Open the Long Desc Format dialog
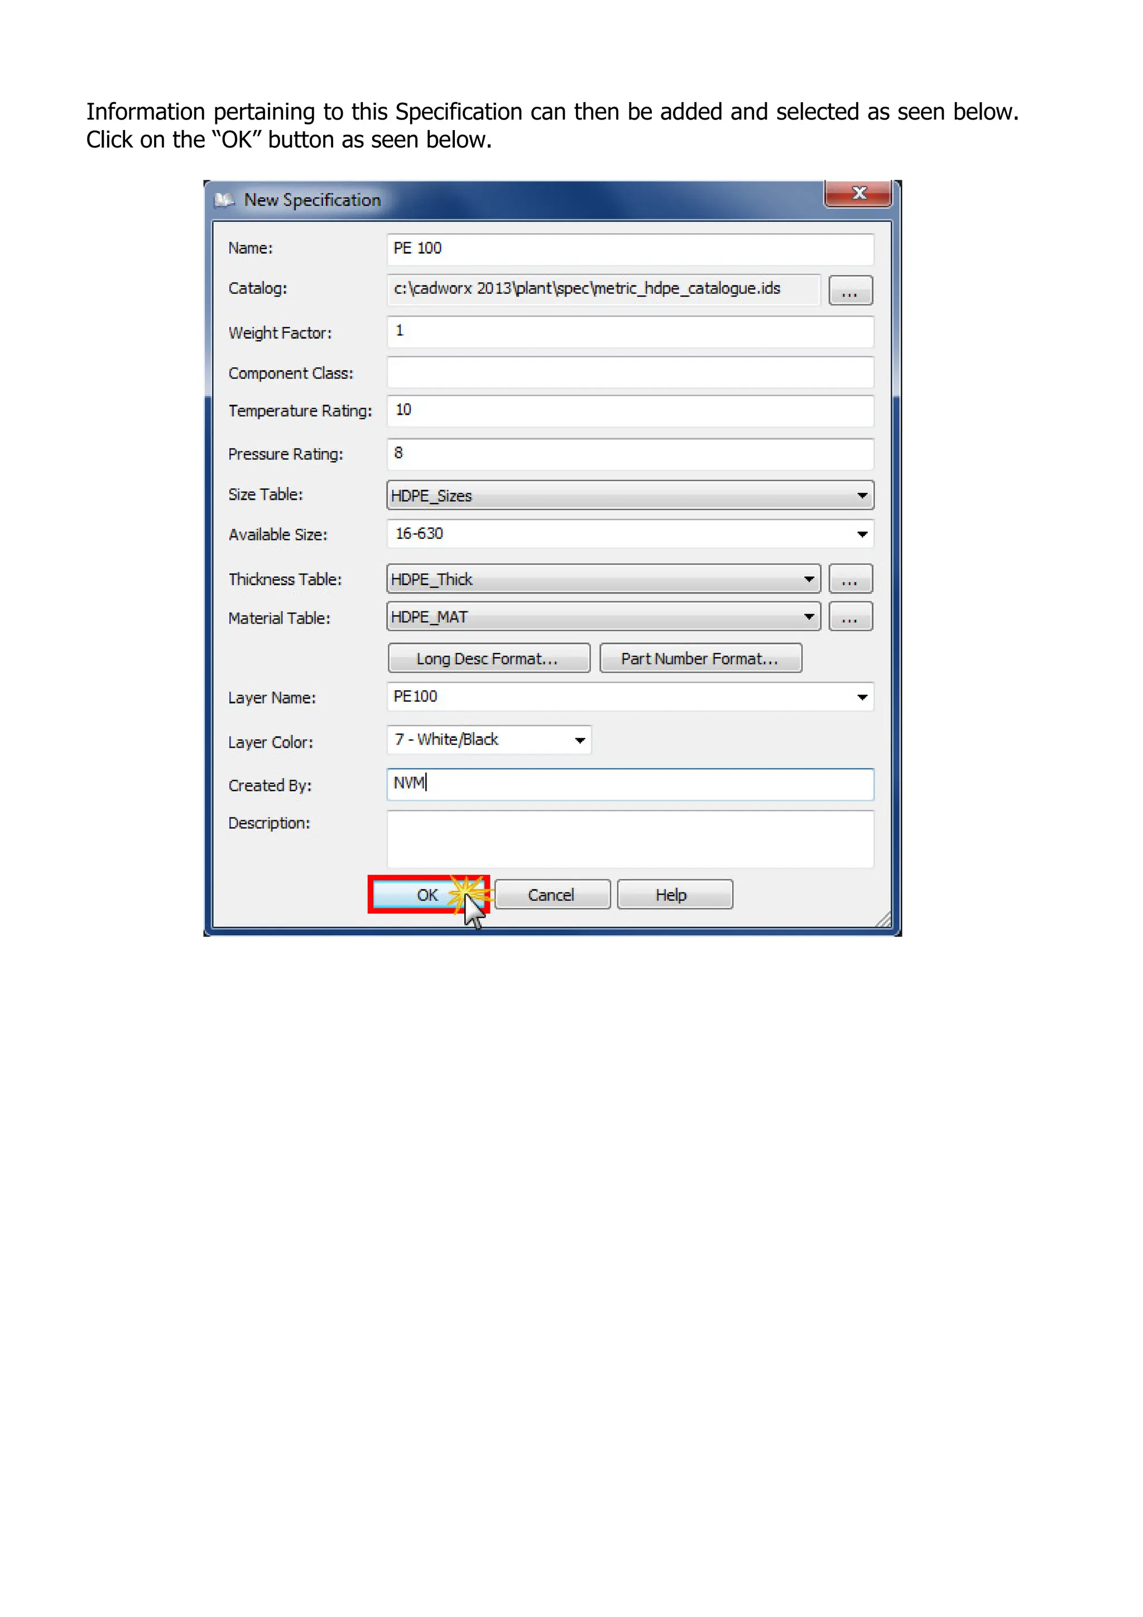Viewport: 1143px width, 1617px height. [x=488, y=658]
